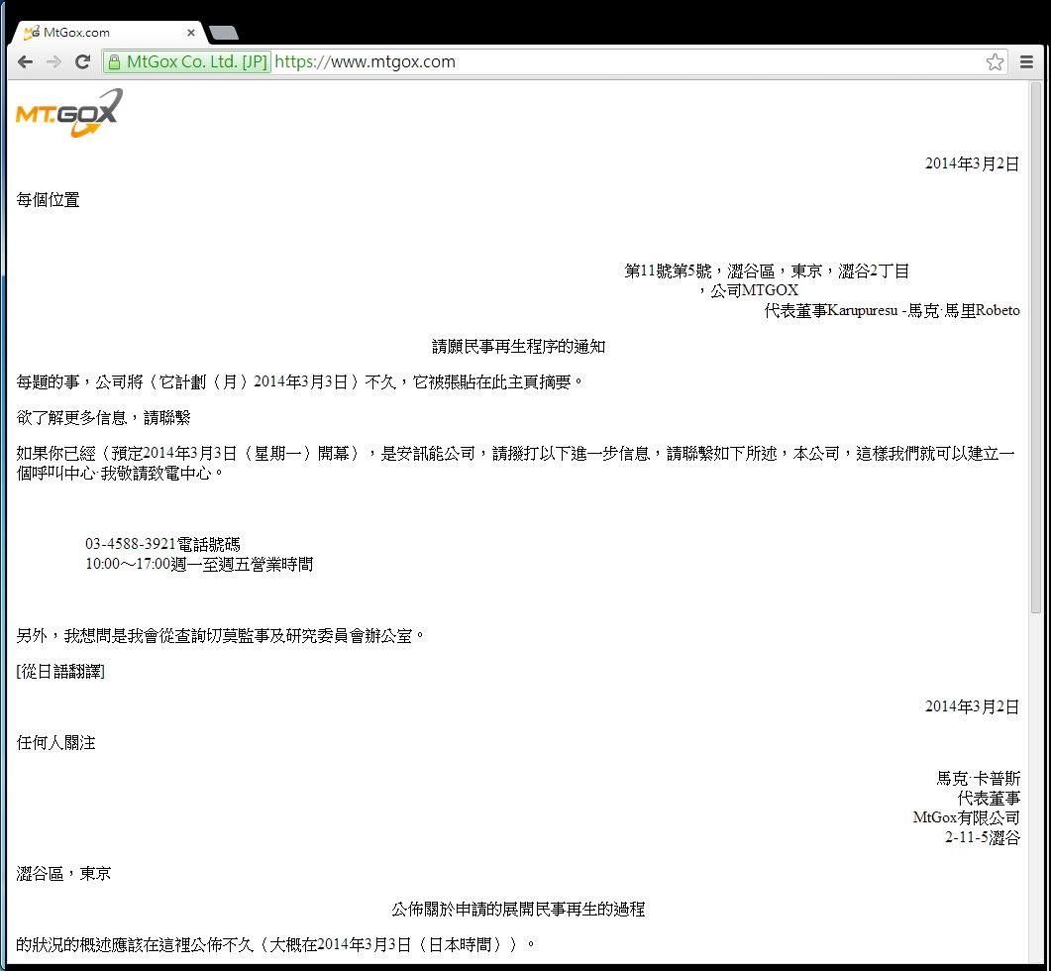
Task: Click the text 欲了解更多信息，請聯繫
Action: [104, 418]
